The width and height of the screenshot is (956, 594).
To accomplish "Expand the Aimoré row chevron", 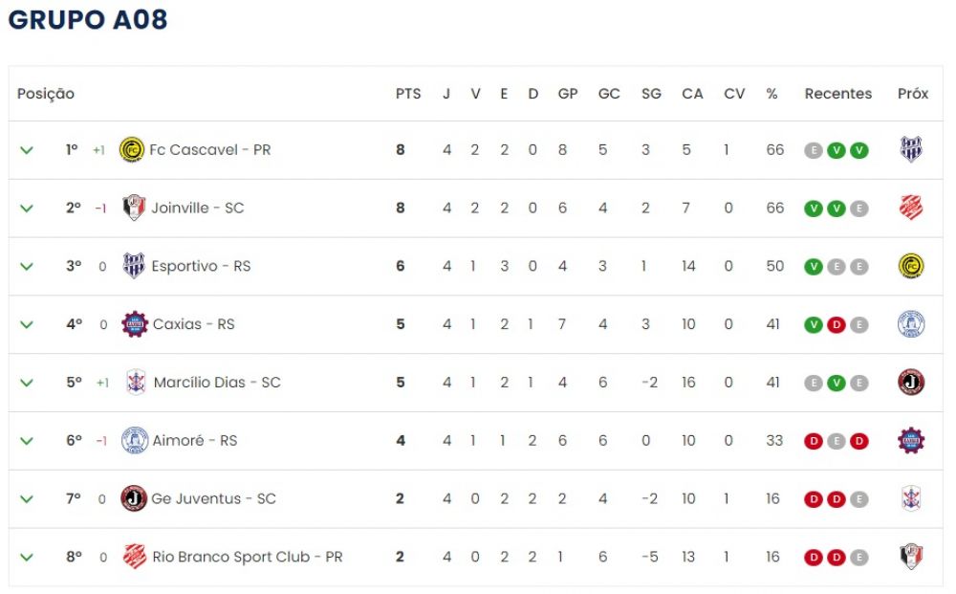I will [x=26, y=441].
